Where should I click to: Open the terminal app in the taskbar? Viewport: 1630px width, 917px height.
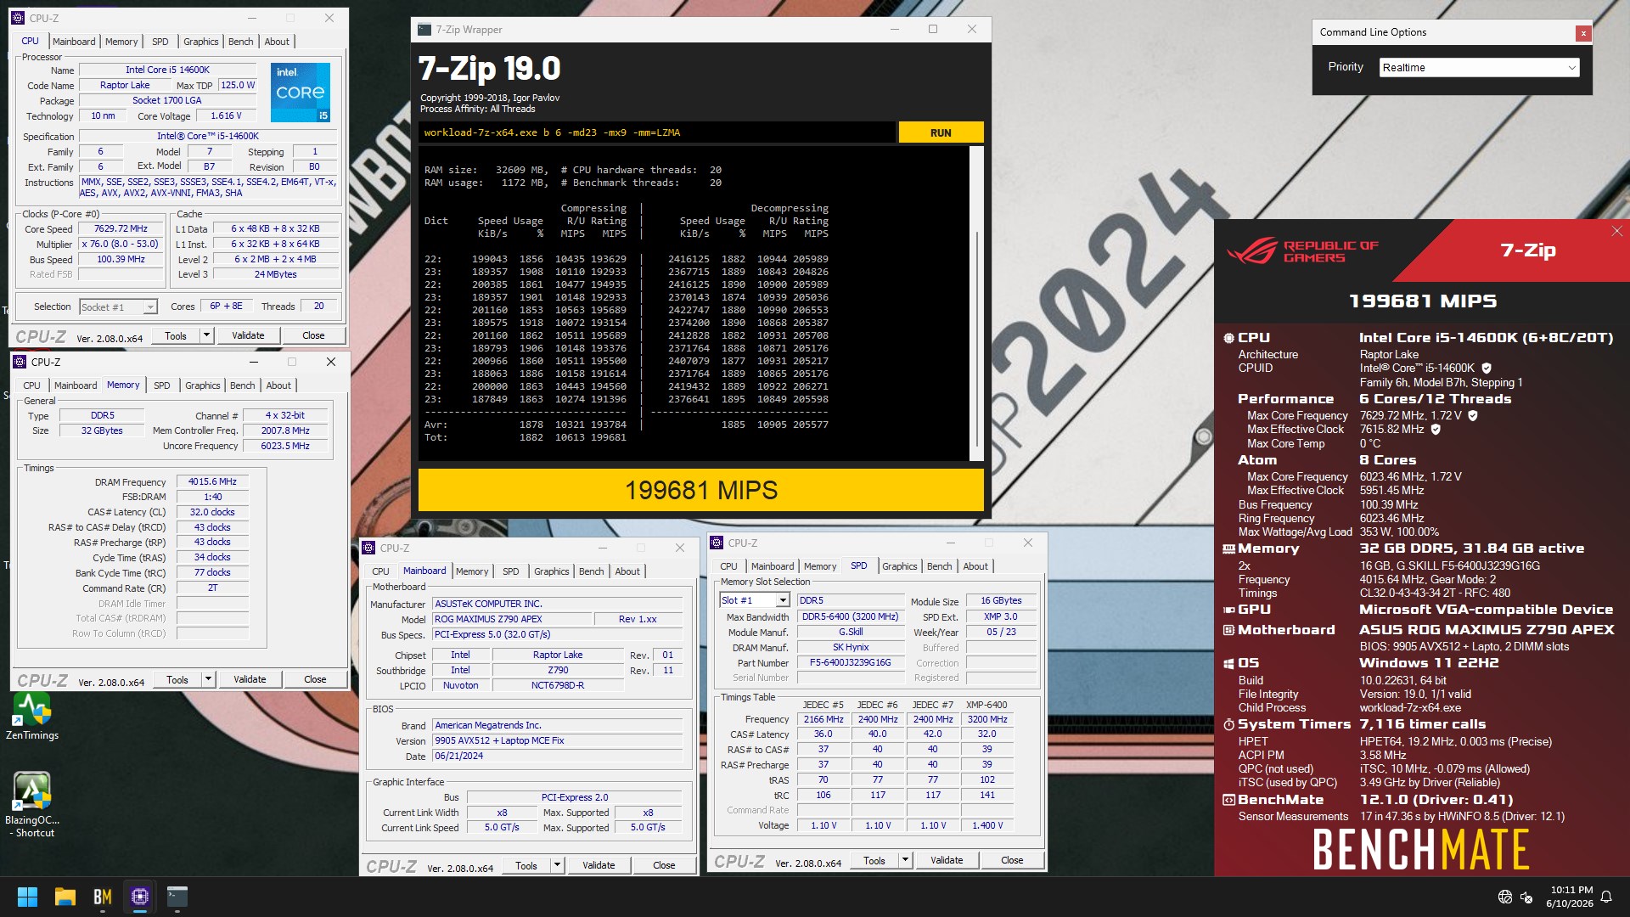pyautogui.click(x=177, y=897)
